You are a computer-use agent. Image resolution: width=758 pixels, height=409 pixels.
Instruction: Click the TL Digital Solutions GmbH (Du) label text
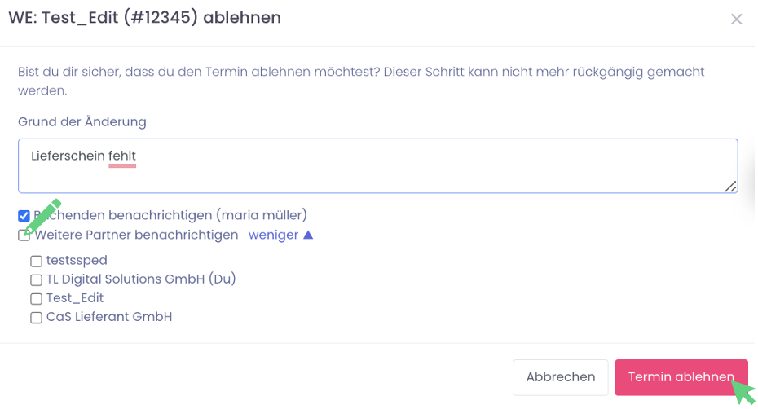pyautogui.click(x=141, y=279)
